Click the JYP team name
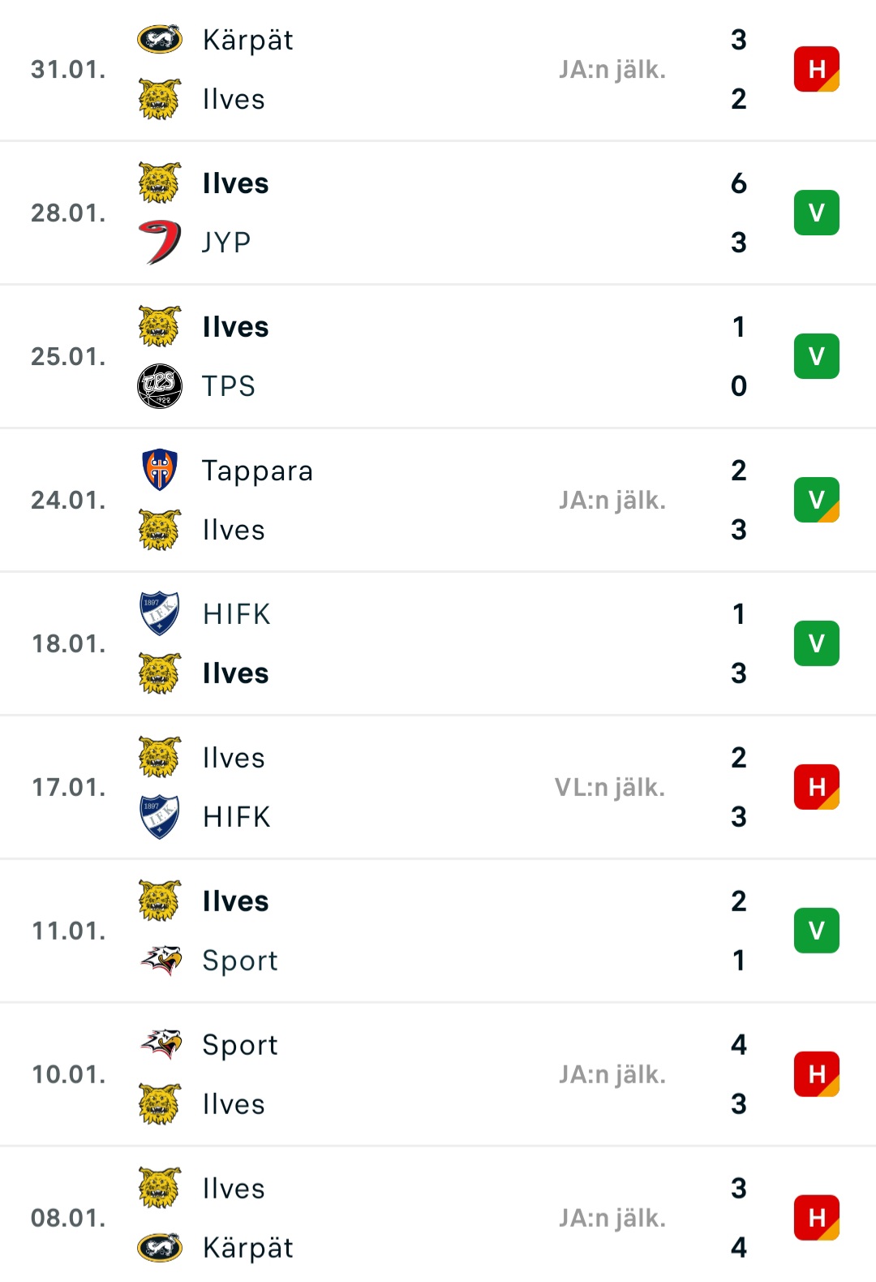Screen dimensions: 876x1282 tap(226, 243)
